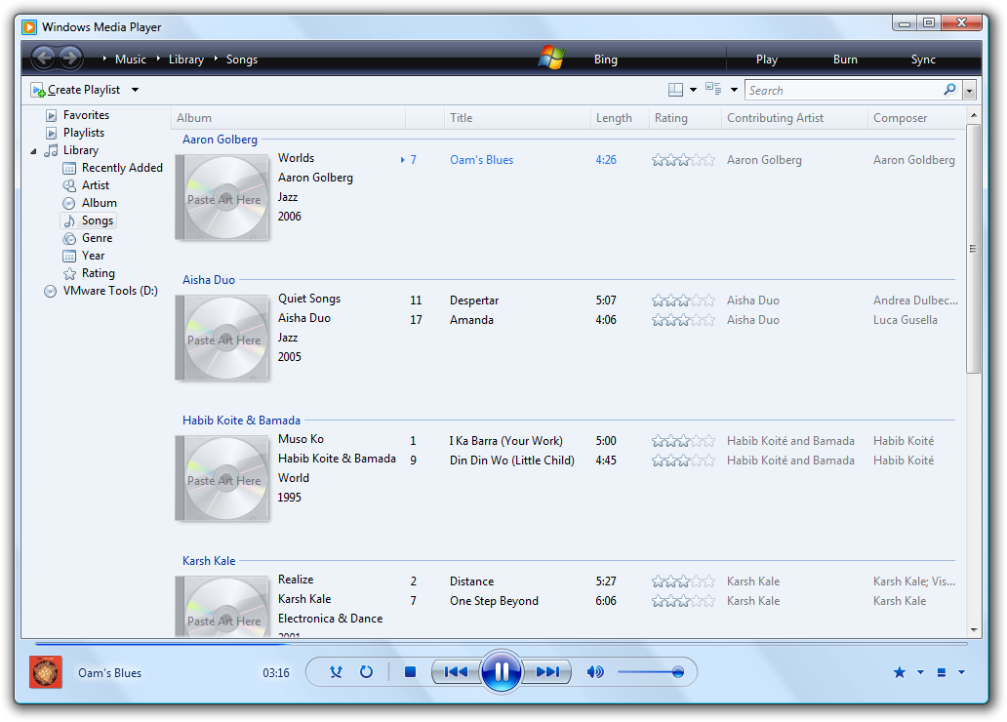Set star rating for Oam's Blues
This screenshot has width=1007, height=722.
click(x=683, y=160)
